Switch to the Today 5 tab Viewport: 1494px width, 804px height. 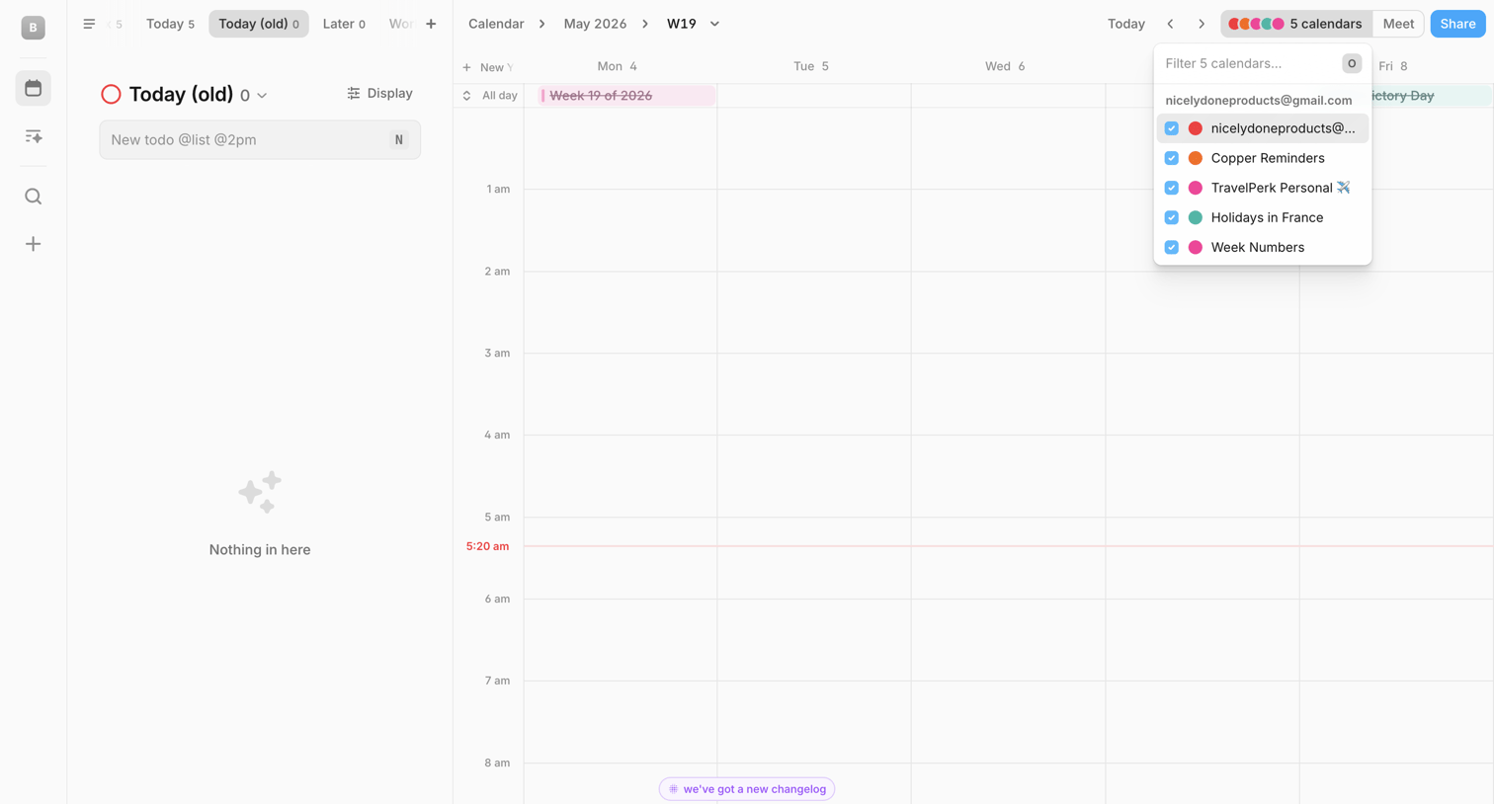[x=170, y=24]
